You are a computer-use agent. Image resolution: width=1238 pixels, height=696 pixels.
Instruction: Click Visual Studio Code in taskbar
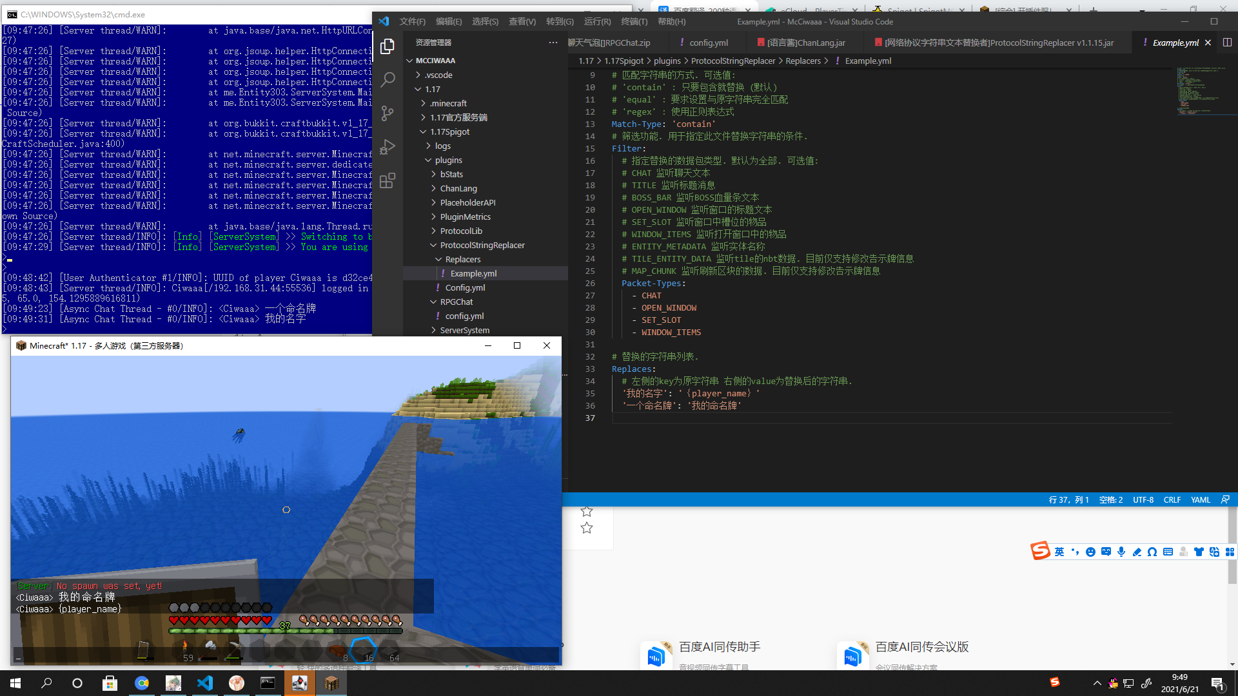pyautogui.click(x=205, y=683)
